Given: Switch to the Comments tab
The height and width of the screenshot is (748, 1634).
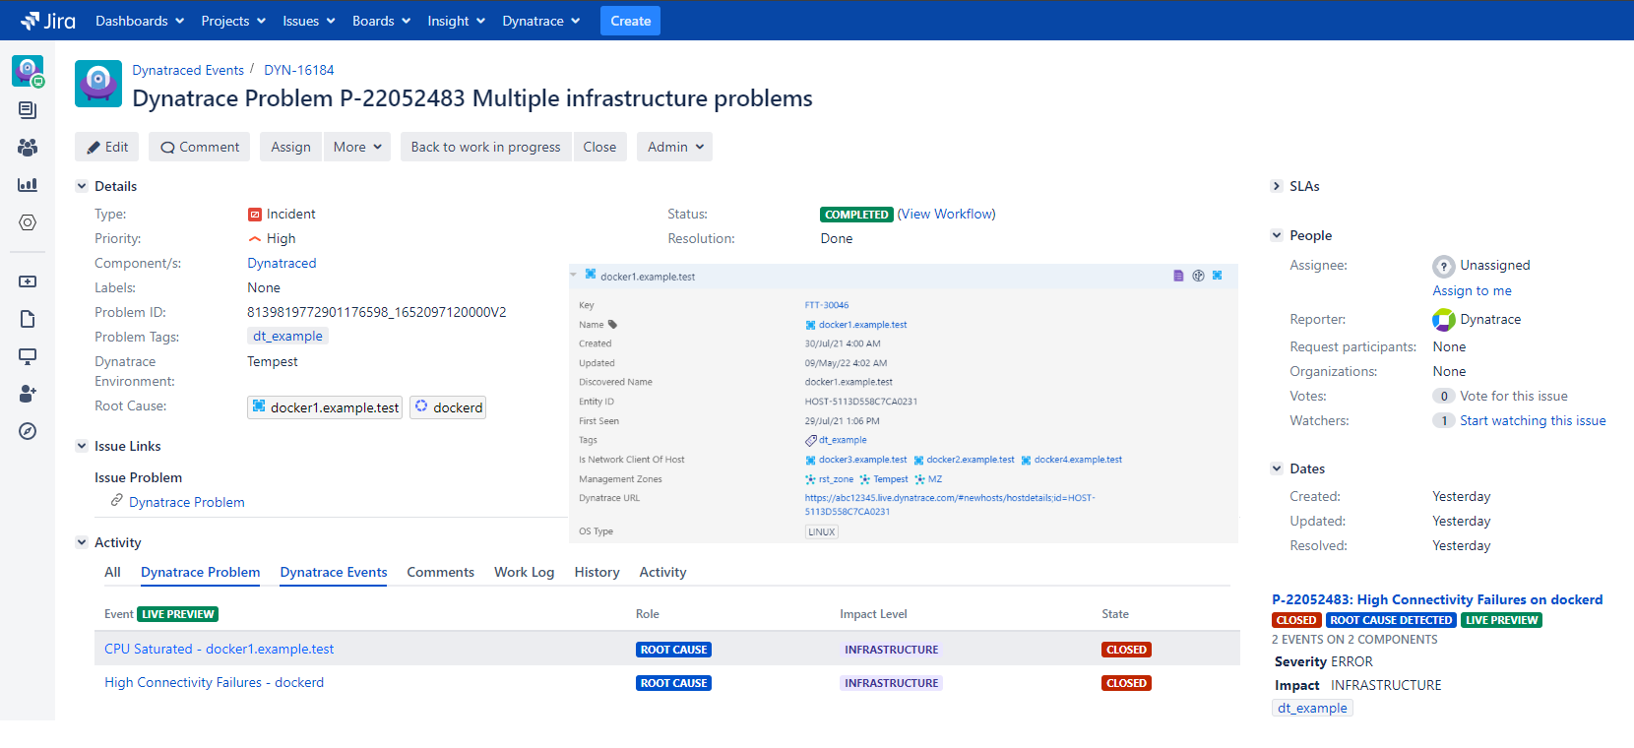Looking at the screenshot, I should 441,572.
